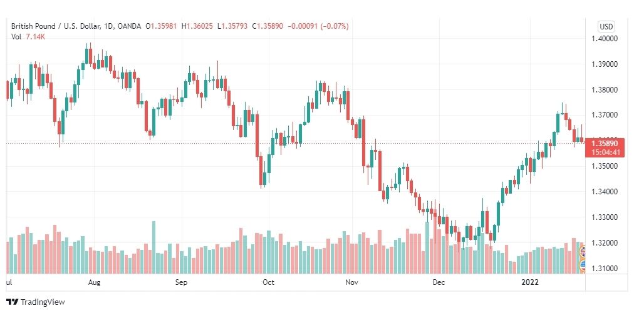Click the 1.31000 price axis label

click(x=605, y=269)
